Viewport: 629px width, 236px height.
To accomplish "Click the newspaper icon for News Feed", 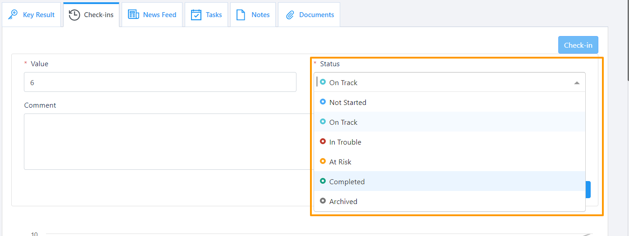I will 133,15.
